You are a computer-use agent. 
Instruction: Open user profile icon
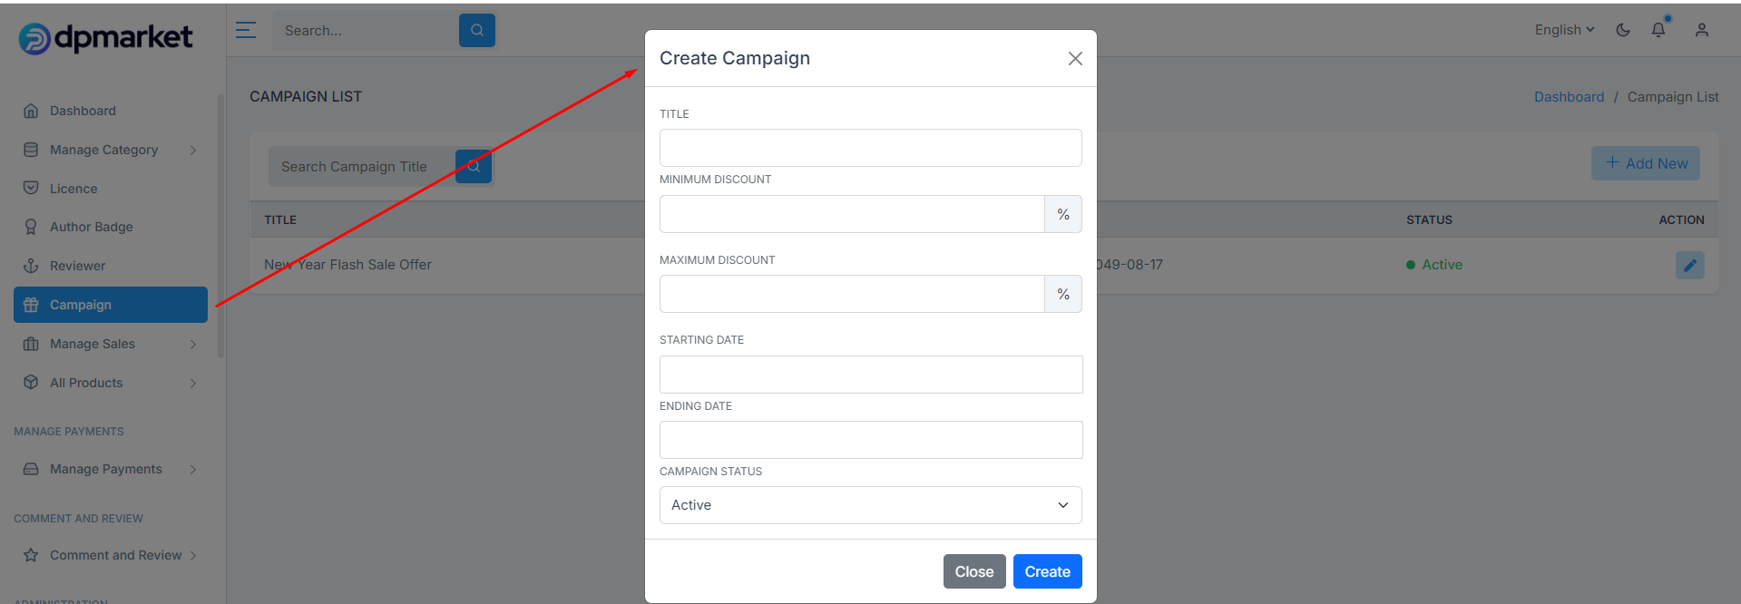point(1702,30)
